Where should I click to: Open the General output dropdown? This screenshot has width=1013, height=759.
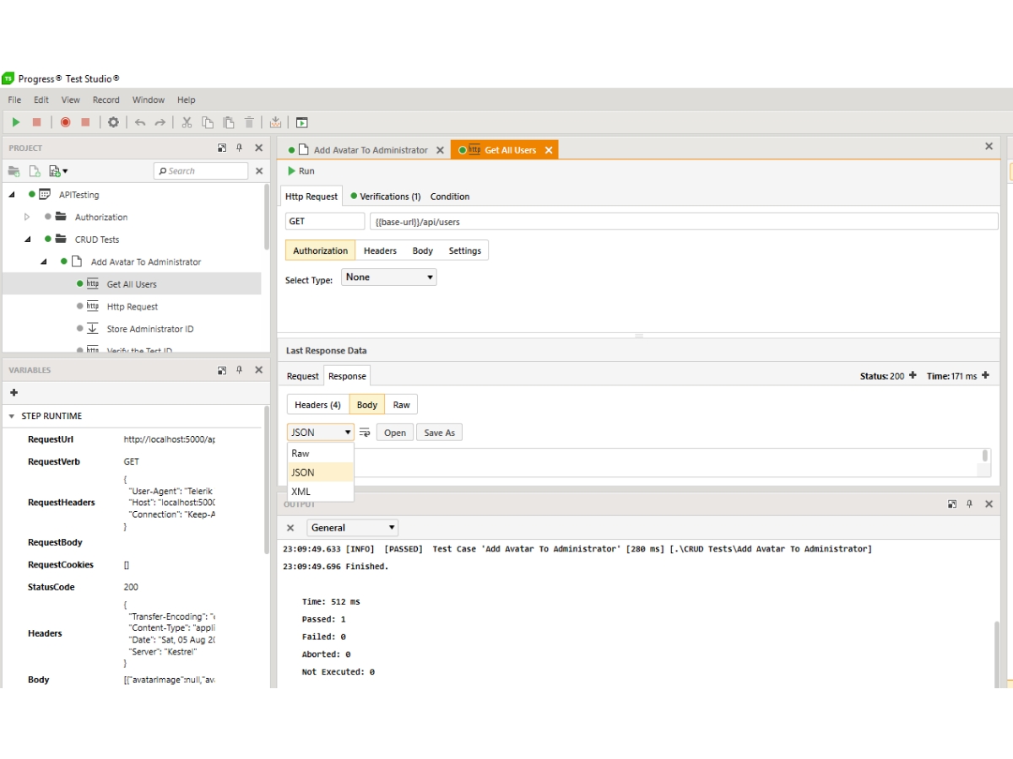(353, 528)
